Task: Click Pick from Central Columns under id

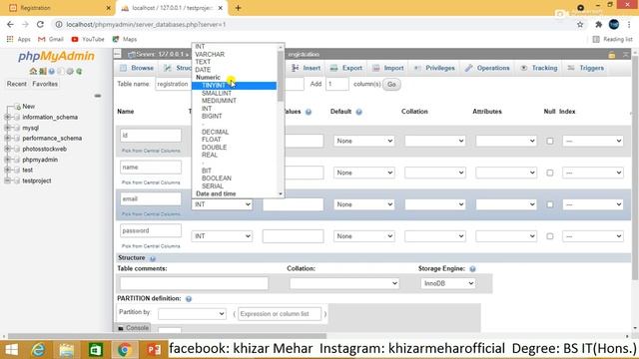Action: point(151,151)
